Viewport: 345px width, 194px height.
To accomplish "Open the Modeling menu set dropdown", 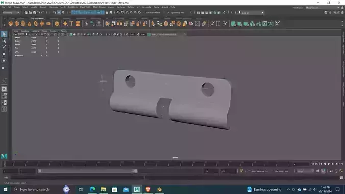I will (x=11, y=13).
